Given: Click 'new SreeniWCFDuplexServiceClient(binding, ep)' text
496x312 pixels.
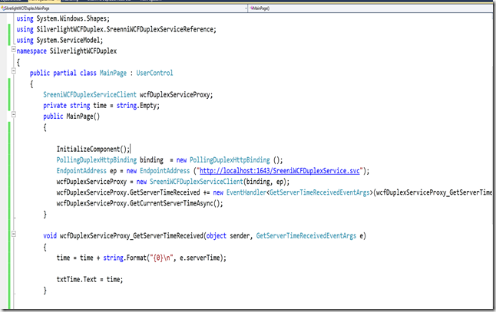Looking at the screenshot, I should point(211,182).
